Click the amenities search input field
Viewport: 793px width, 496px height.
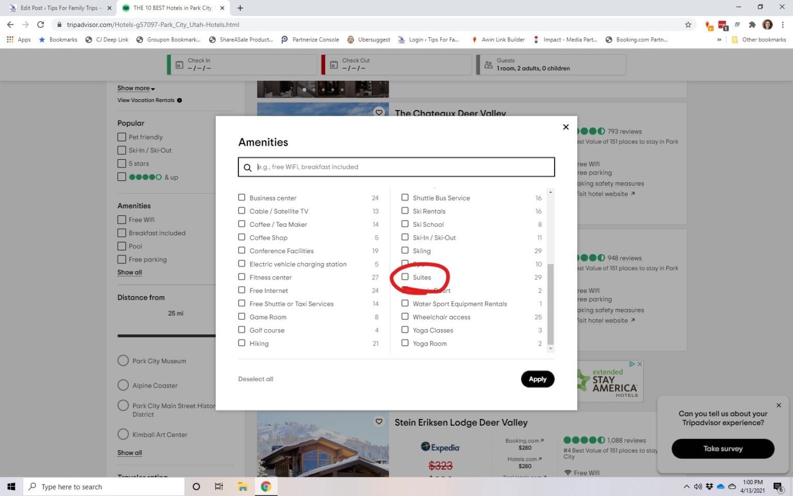pos(396,166)
